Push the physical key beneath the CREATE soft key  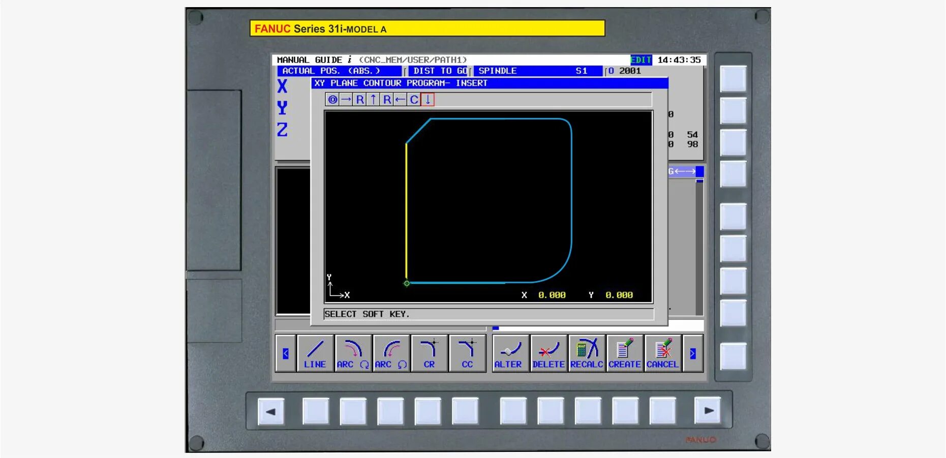(x=625, y=411)
